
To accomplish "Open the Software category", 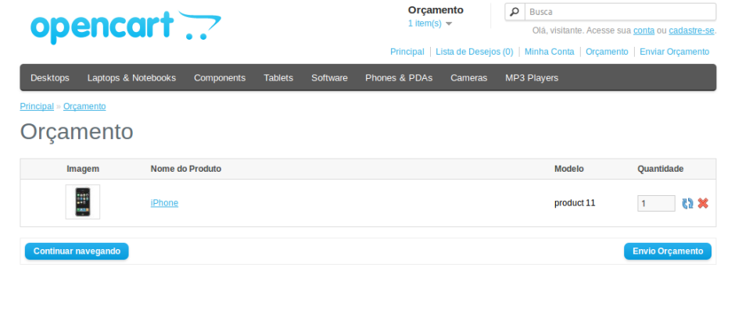I will pyautogui.click(x=329, y=77).
